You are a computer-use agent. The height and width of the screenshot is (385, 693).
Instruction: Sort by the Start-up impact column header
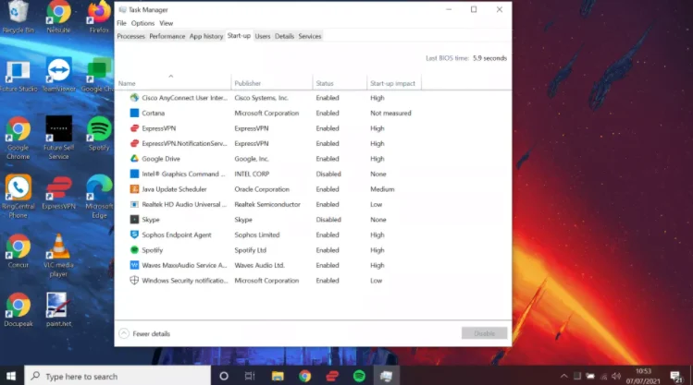click(394, 83)
